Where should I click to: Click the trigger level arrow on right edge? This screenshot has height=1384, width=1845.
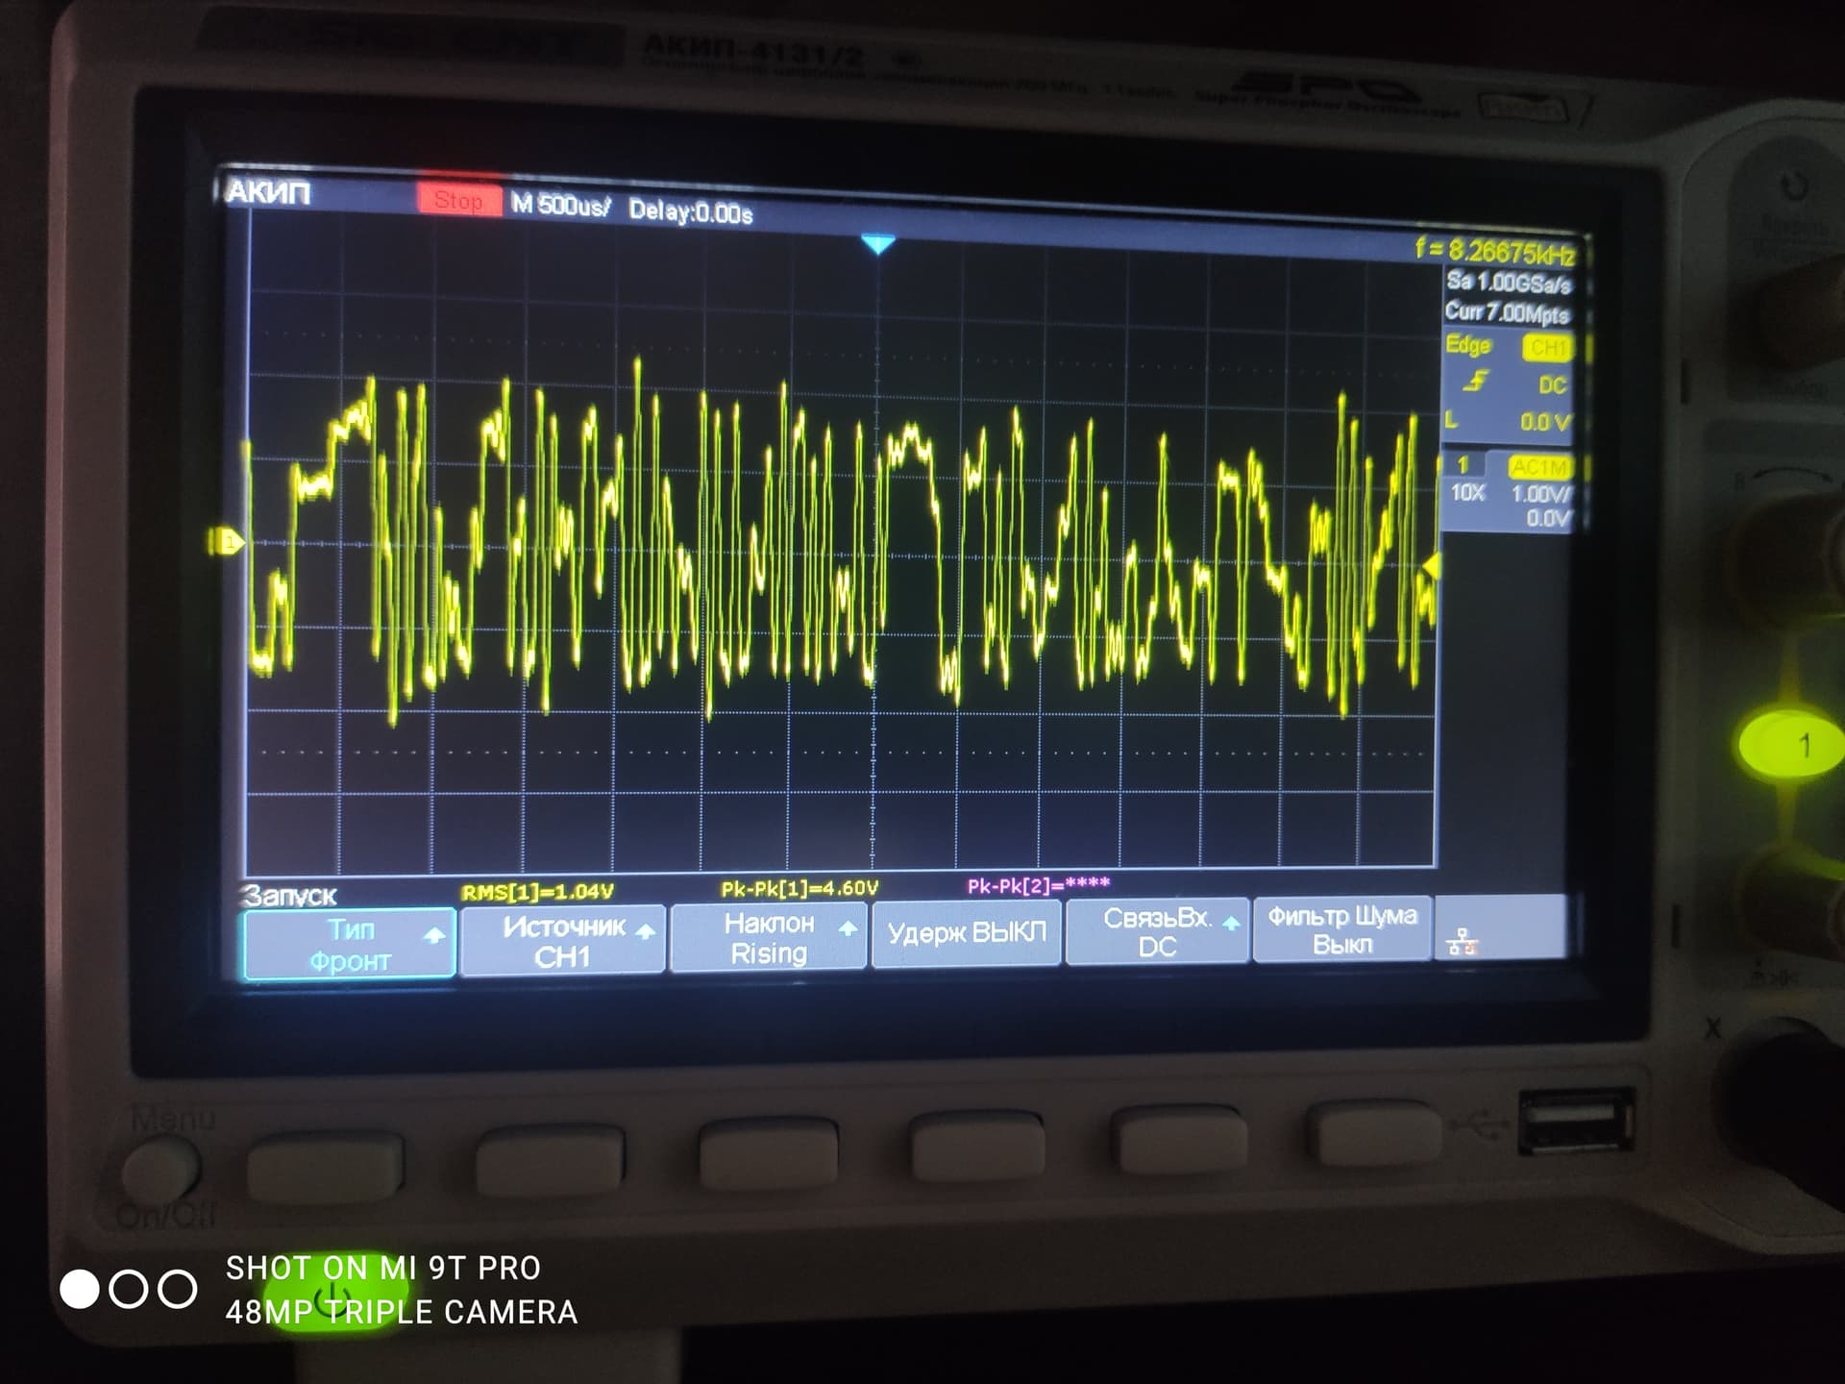[x=1431, y=566]
